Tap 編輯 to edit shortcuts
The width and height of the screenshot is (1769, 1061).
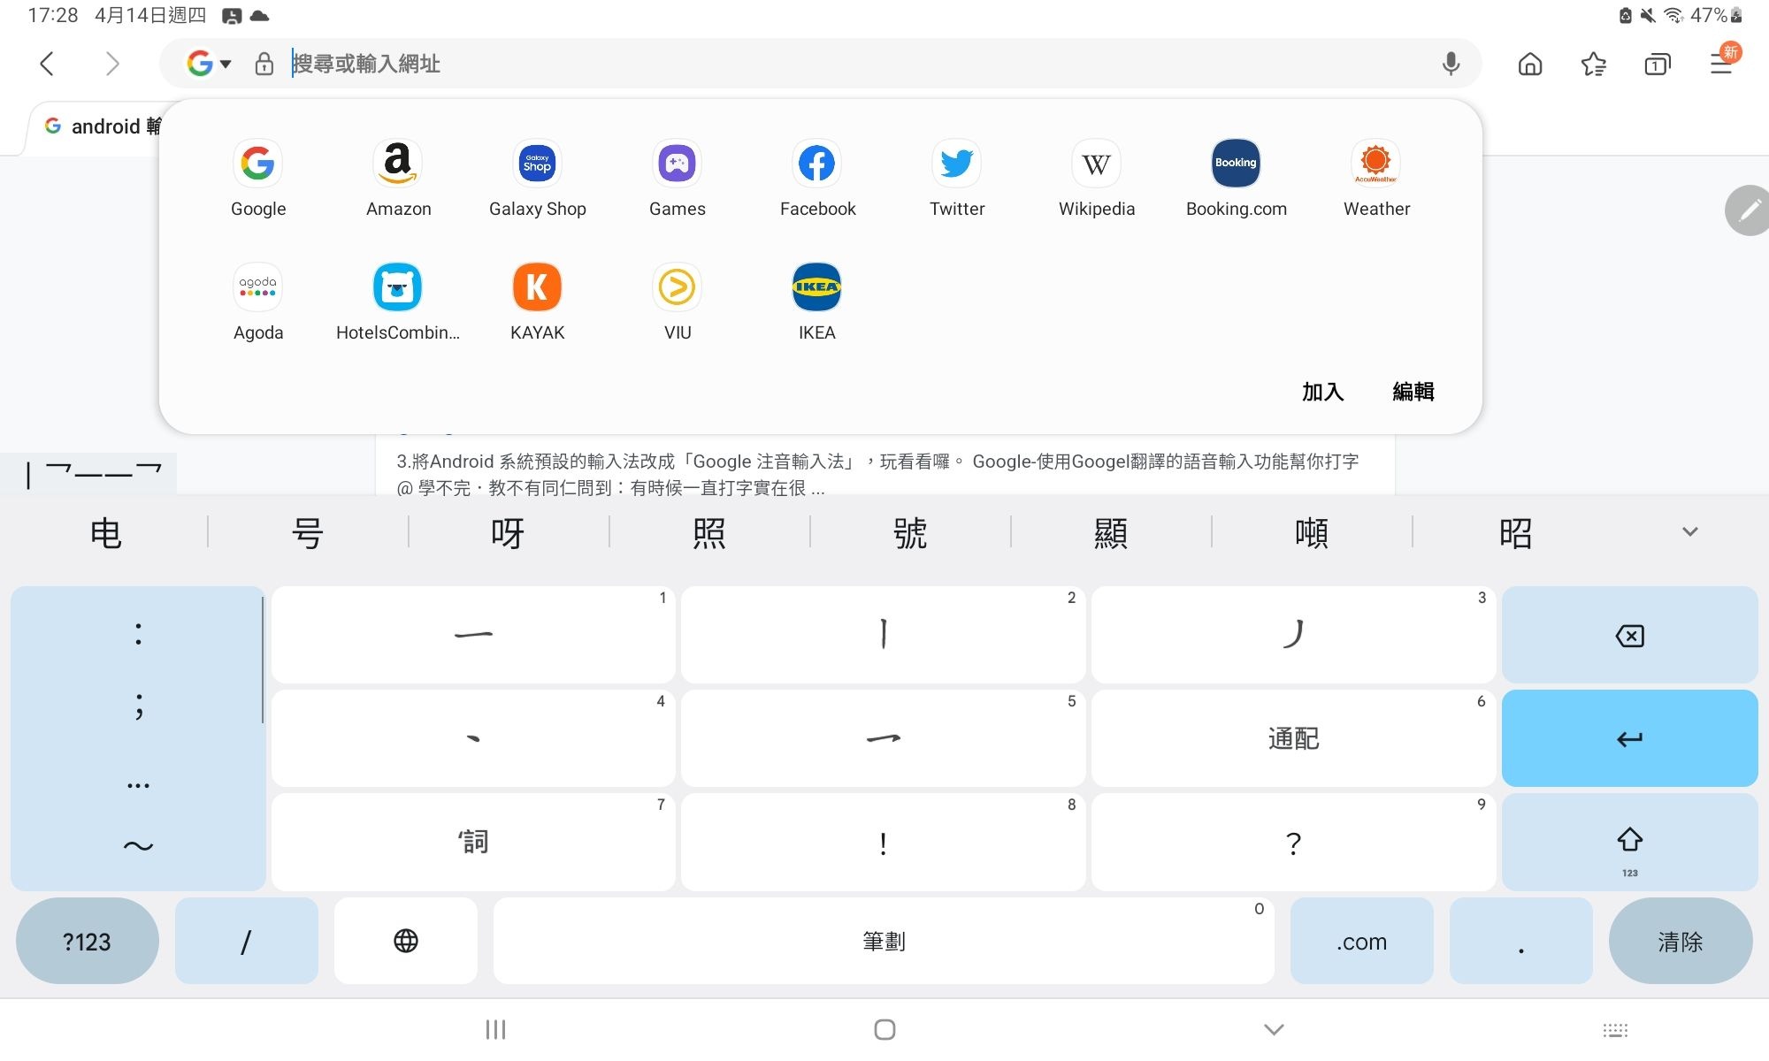[x=1413, y=392]
